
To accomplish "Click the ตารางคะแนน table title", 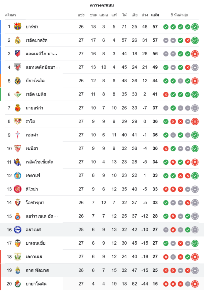I will point(102,5).
